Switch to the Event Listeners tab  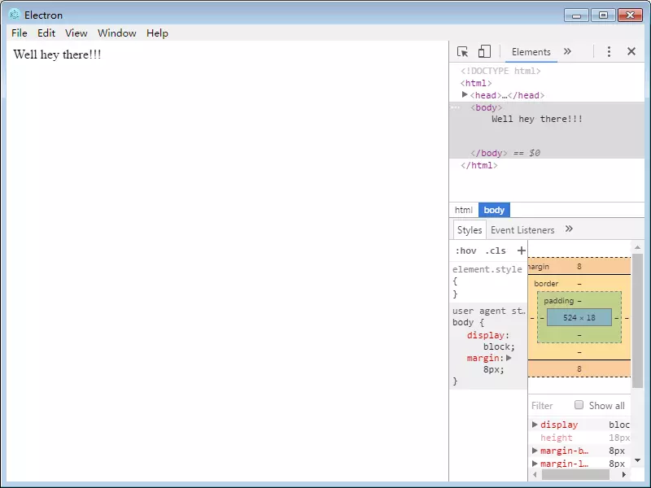click(522, 230)
